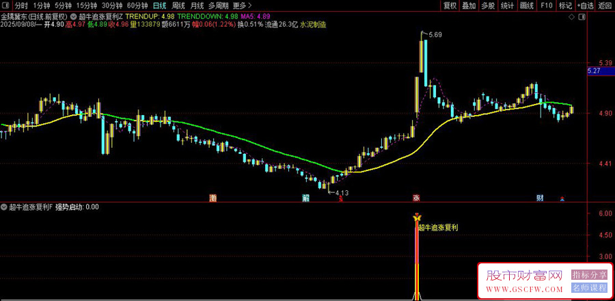Click the red S signal marker
615x301 pixels.
click(x=341, y=199)
